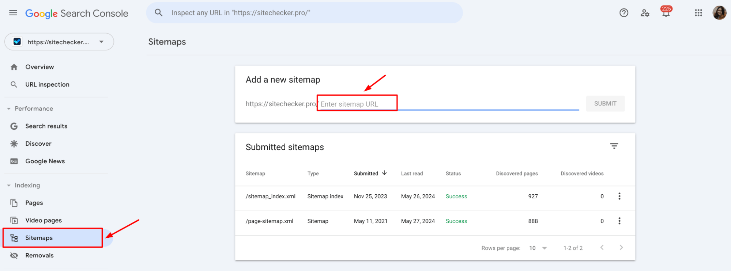Click the Search results Google G icon
This screenshot has width=731, height=271.
(14, 126)
